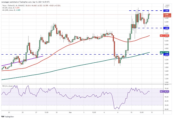Click the 6 date label on time axis
This screenshot has width=173, height=119.
(x=104, y=112)
